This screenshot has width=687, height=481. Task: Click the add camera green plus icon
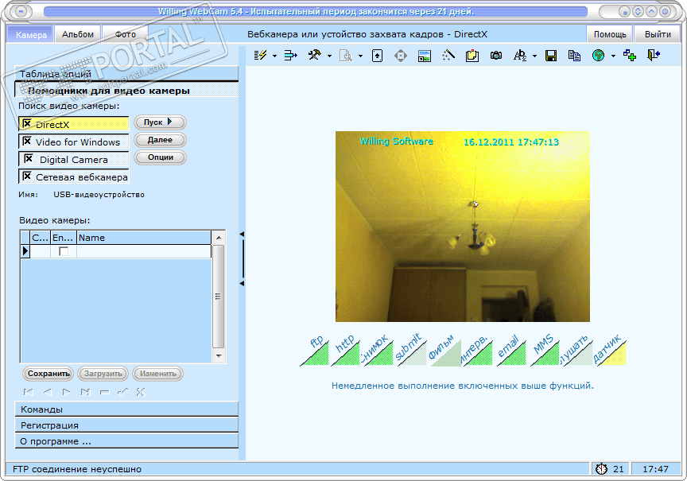click(630, 55)
